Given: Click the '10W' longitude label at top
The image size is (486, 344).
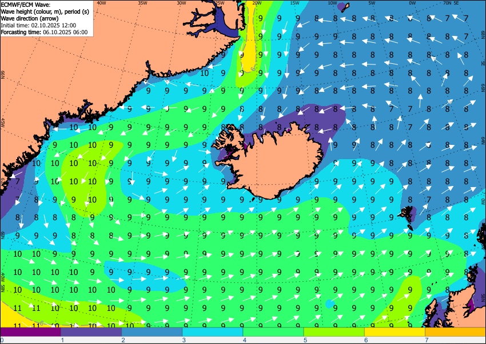Looking at the screenshot, I should [x=332, y=3].
